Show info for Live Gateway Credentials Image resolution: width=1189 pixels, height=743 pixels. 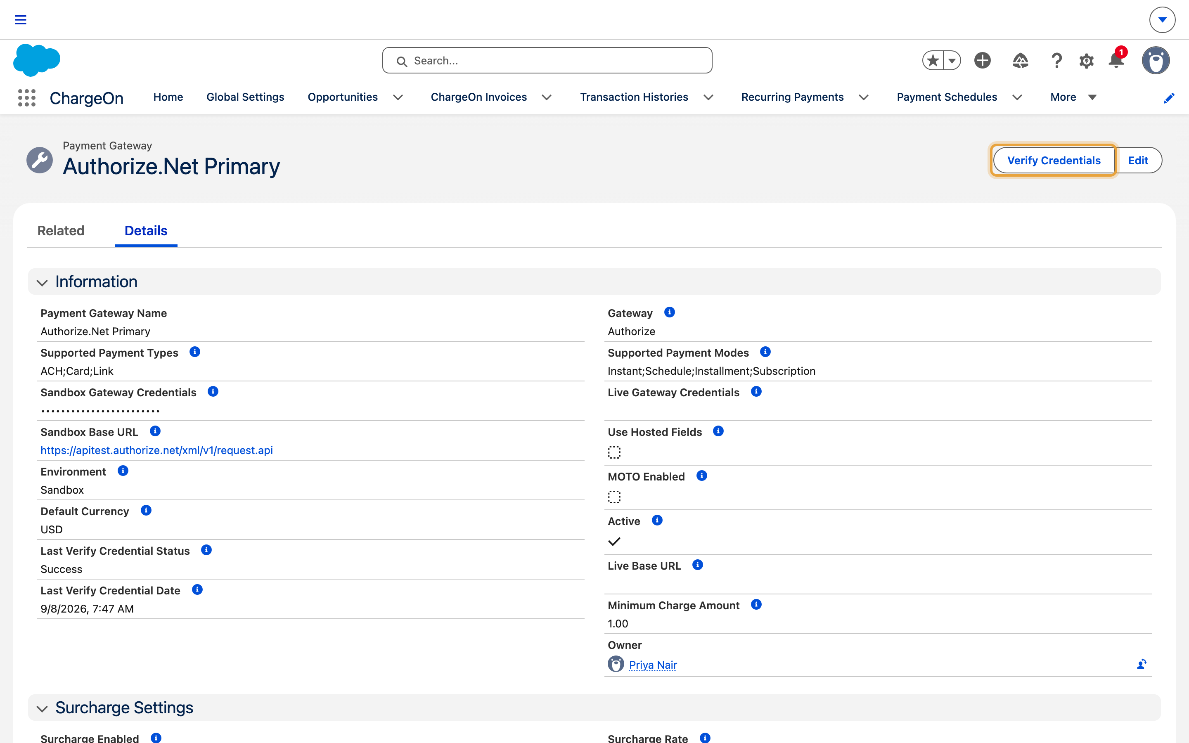pyautogui.click(x=756, y=391)
